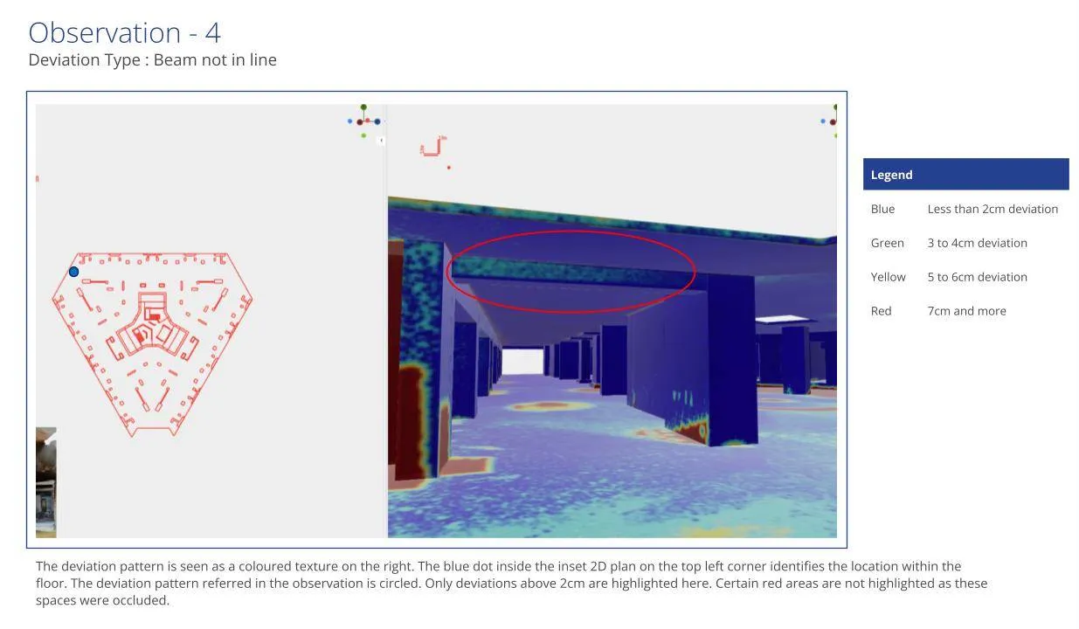Toggle the Green deviation category in the legend

[888, 243]
